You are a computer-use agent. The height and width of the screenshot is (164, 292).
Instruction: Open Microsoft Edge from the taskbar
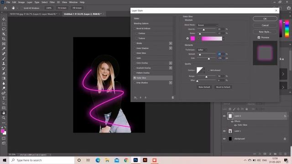click(x=98, y=160)
